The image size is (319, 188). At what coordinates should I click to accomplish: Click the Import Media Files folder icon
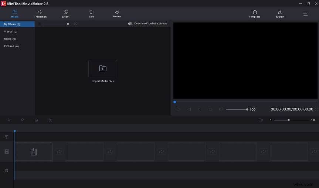[x=103, y=68]
